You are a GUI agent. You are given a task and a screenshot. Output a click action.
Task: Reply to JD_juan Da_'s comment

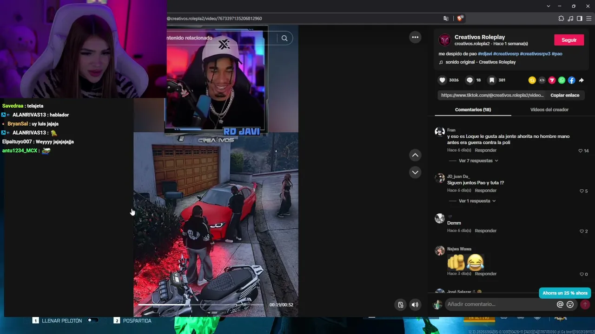486,191
